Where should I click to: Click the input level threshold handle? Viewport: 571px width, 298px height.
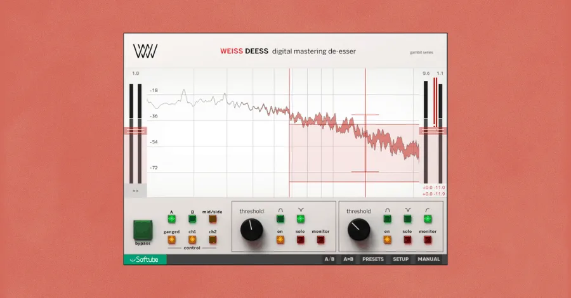135,131
